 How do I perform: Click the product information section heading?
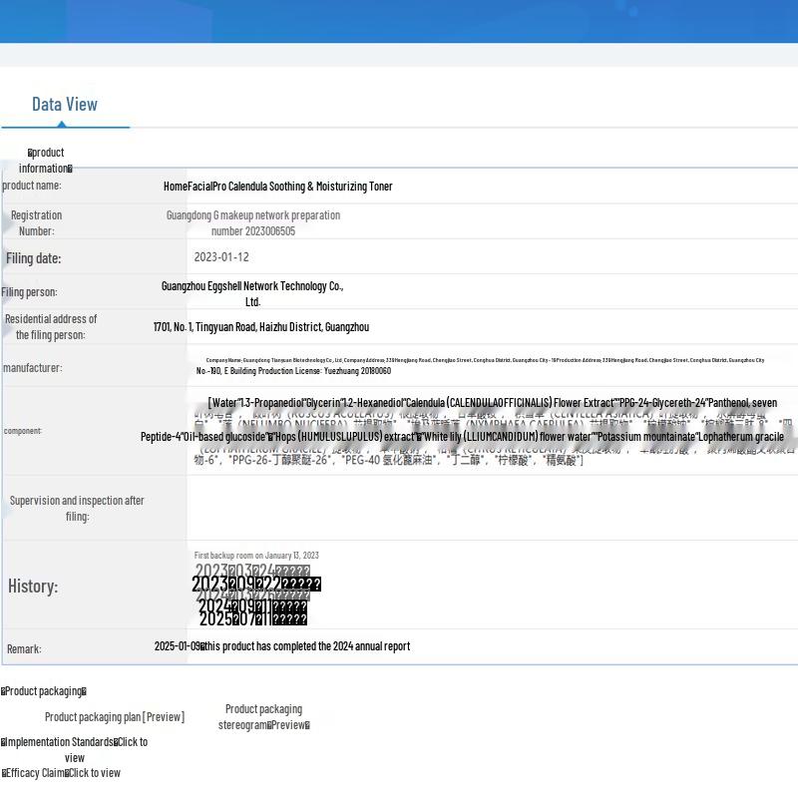pyautogui.click(x=46, y=161)
